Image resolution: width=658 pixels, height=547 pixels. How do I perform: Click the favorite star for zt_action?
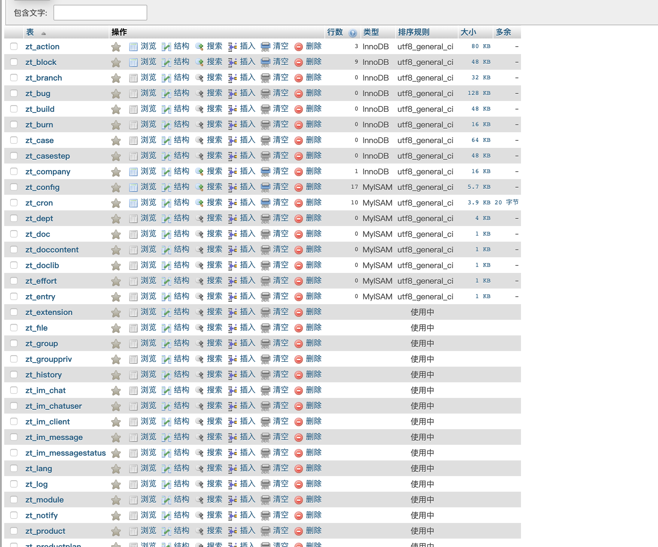coord(116,47)
